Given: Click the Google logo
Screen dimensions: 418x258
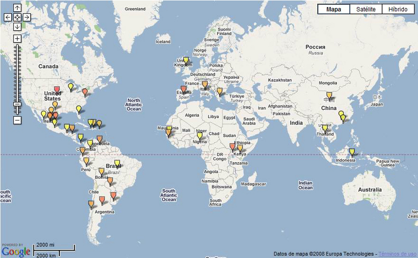Looking at the screenshot, I should click(16, 251).
